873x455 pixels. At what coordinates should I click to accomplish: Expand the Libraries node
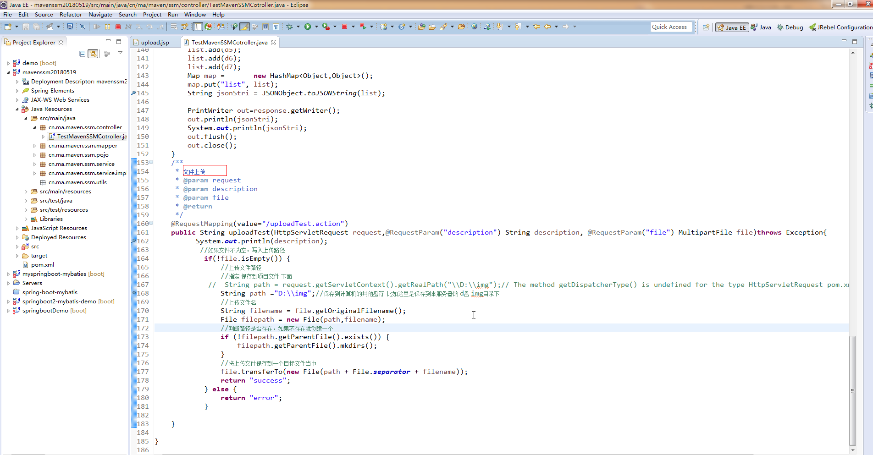(x=26, y=219)
